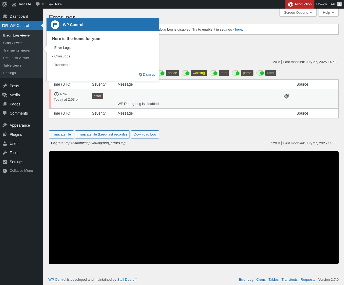Open the user avatar in admin bar
Screen dimensions: 344x285
[x=339, y=4]
